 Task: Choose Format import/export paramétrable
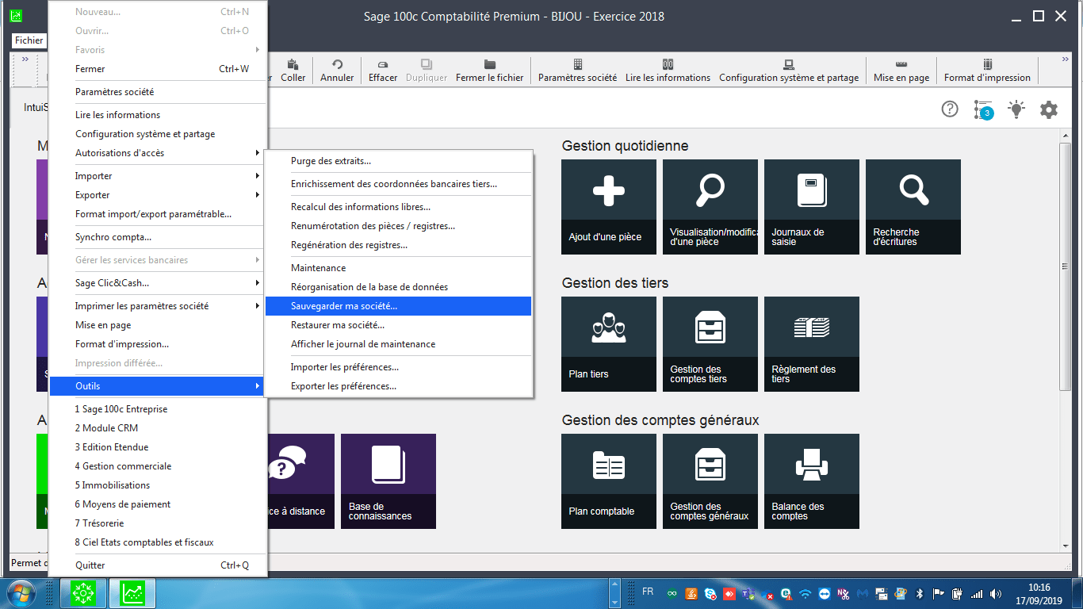(158, 214)
